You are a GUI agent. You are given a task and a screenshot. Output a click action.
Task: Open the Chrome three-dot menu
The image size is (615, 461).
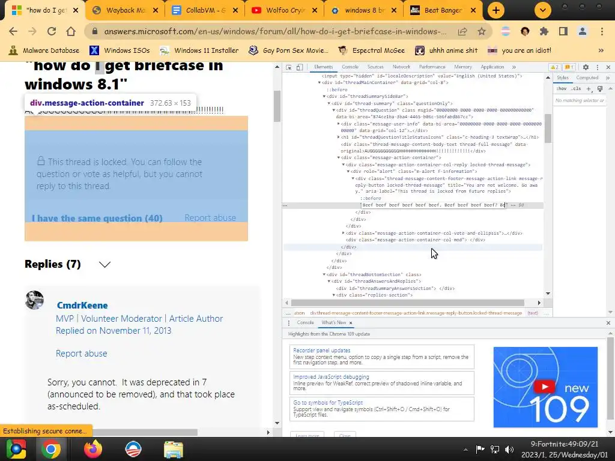602,31
